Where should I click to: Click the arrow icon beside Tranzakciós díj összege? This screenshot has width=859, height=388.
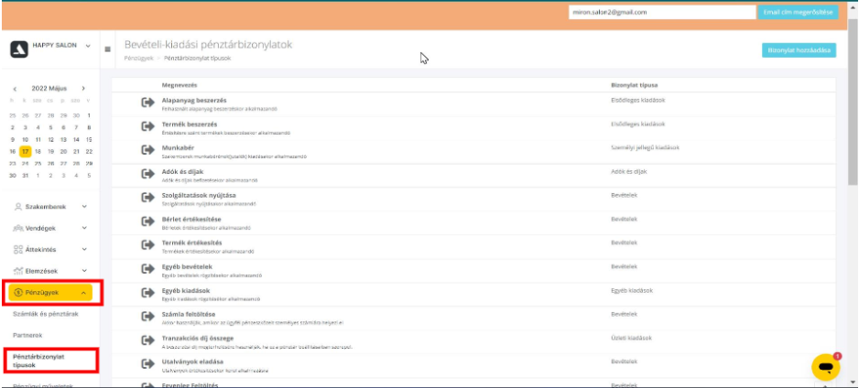pyautogui.click(x=147, y=340)
